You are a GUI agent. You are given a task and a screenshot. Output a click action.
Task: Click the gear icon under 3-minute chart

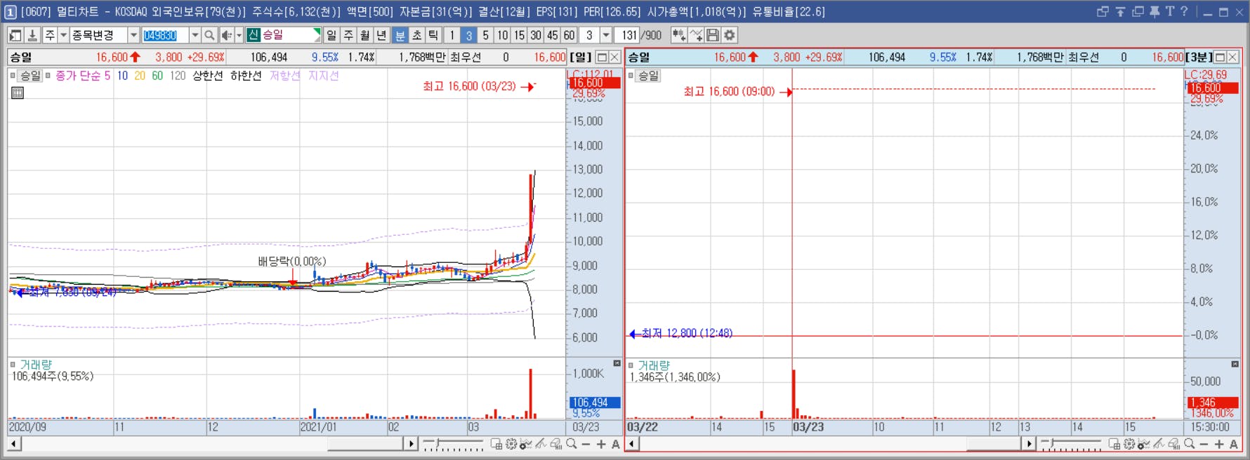[x=1129, y=444]
